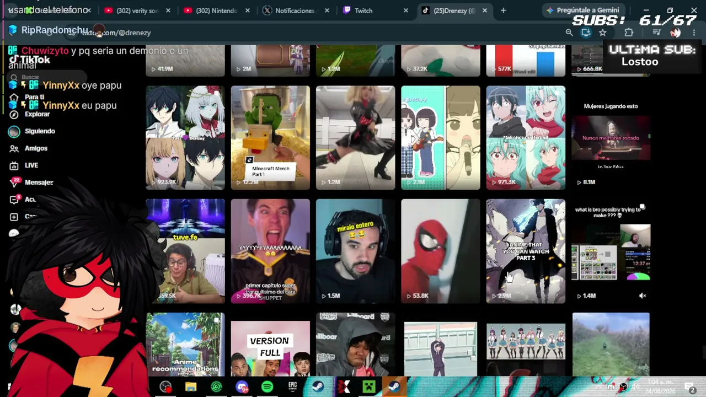
Task: Click the 'Pregúntale a Gemini' button
Action: [x=582, y=10]
